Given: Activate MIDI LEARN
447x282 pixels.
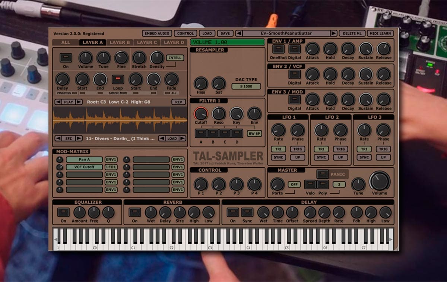Looking at the screenshot, I should tap(380, 34).
